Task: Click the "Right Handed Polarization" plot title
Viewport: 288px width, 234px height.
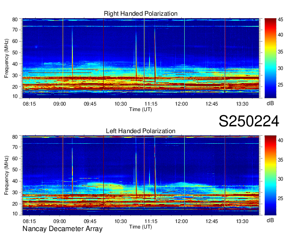Action: [x=141, y=14]
